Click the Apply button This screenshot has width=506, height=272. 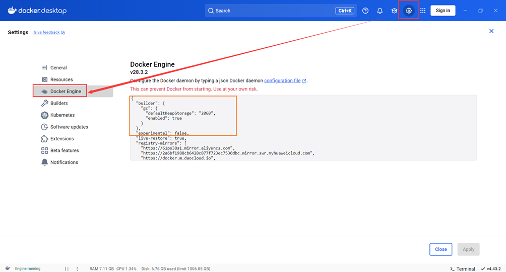(468, 249)
